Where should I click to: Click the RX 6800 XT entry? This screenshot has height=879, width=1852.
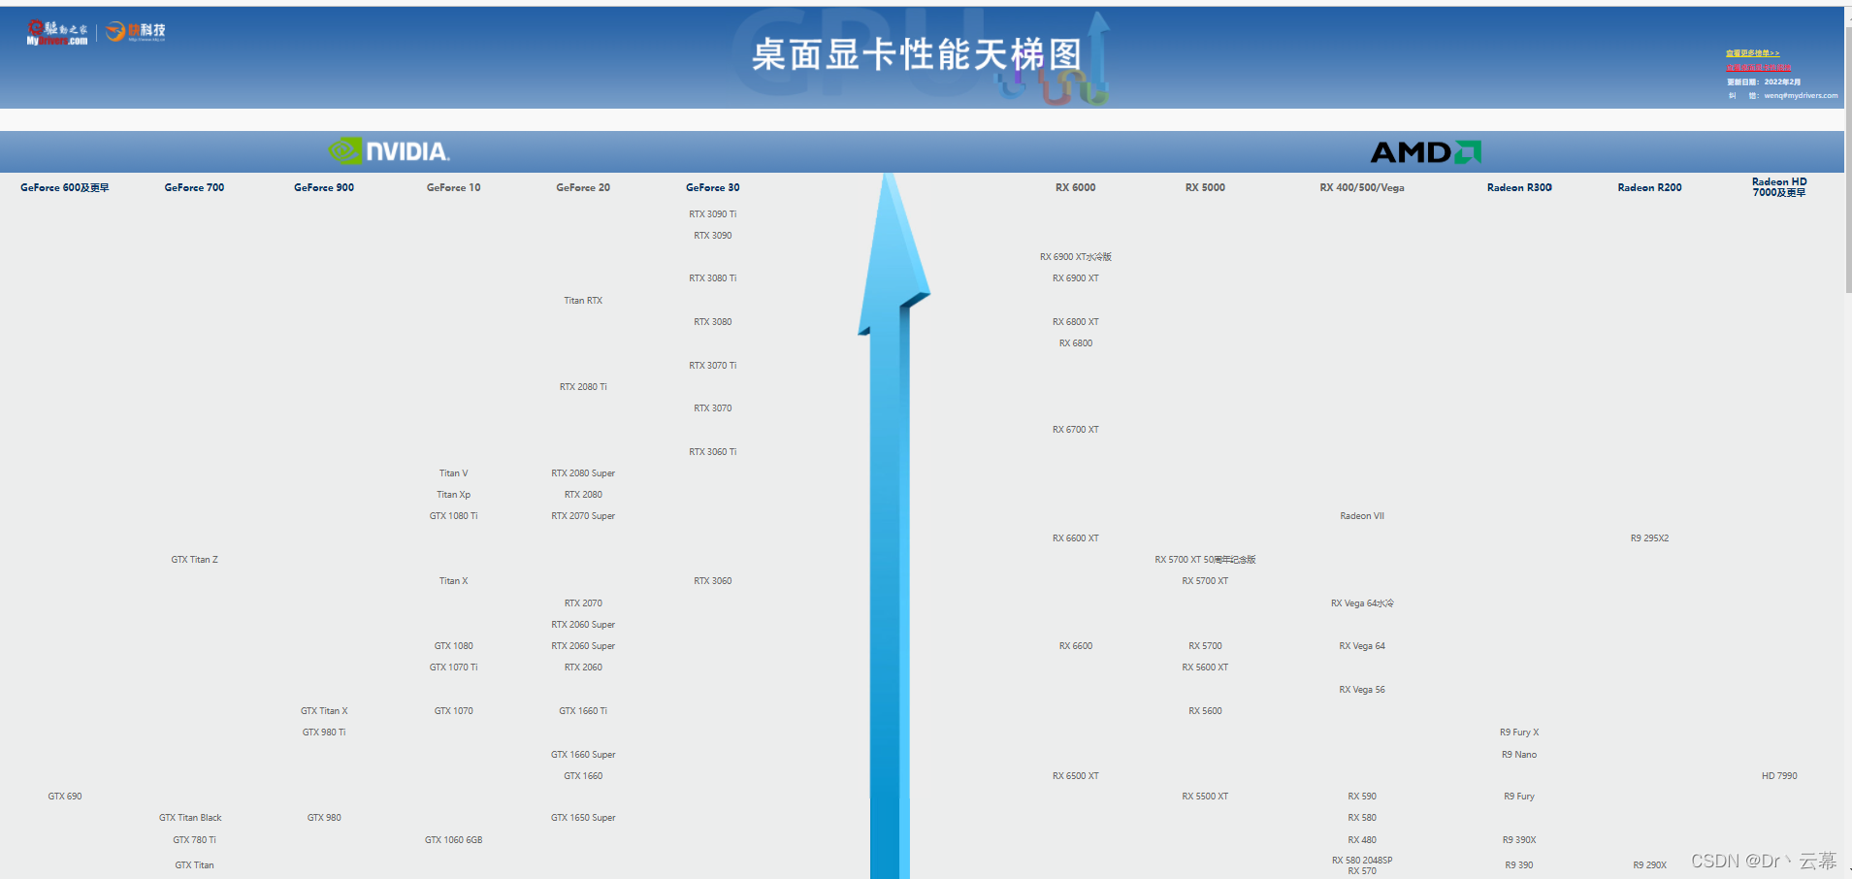1076,322
